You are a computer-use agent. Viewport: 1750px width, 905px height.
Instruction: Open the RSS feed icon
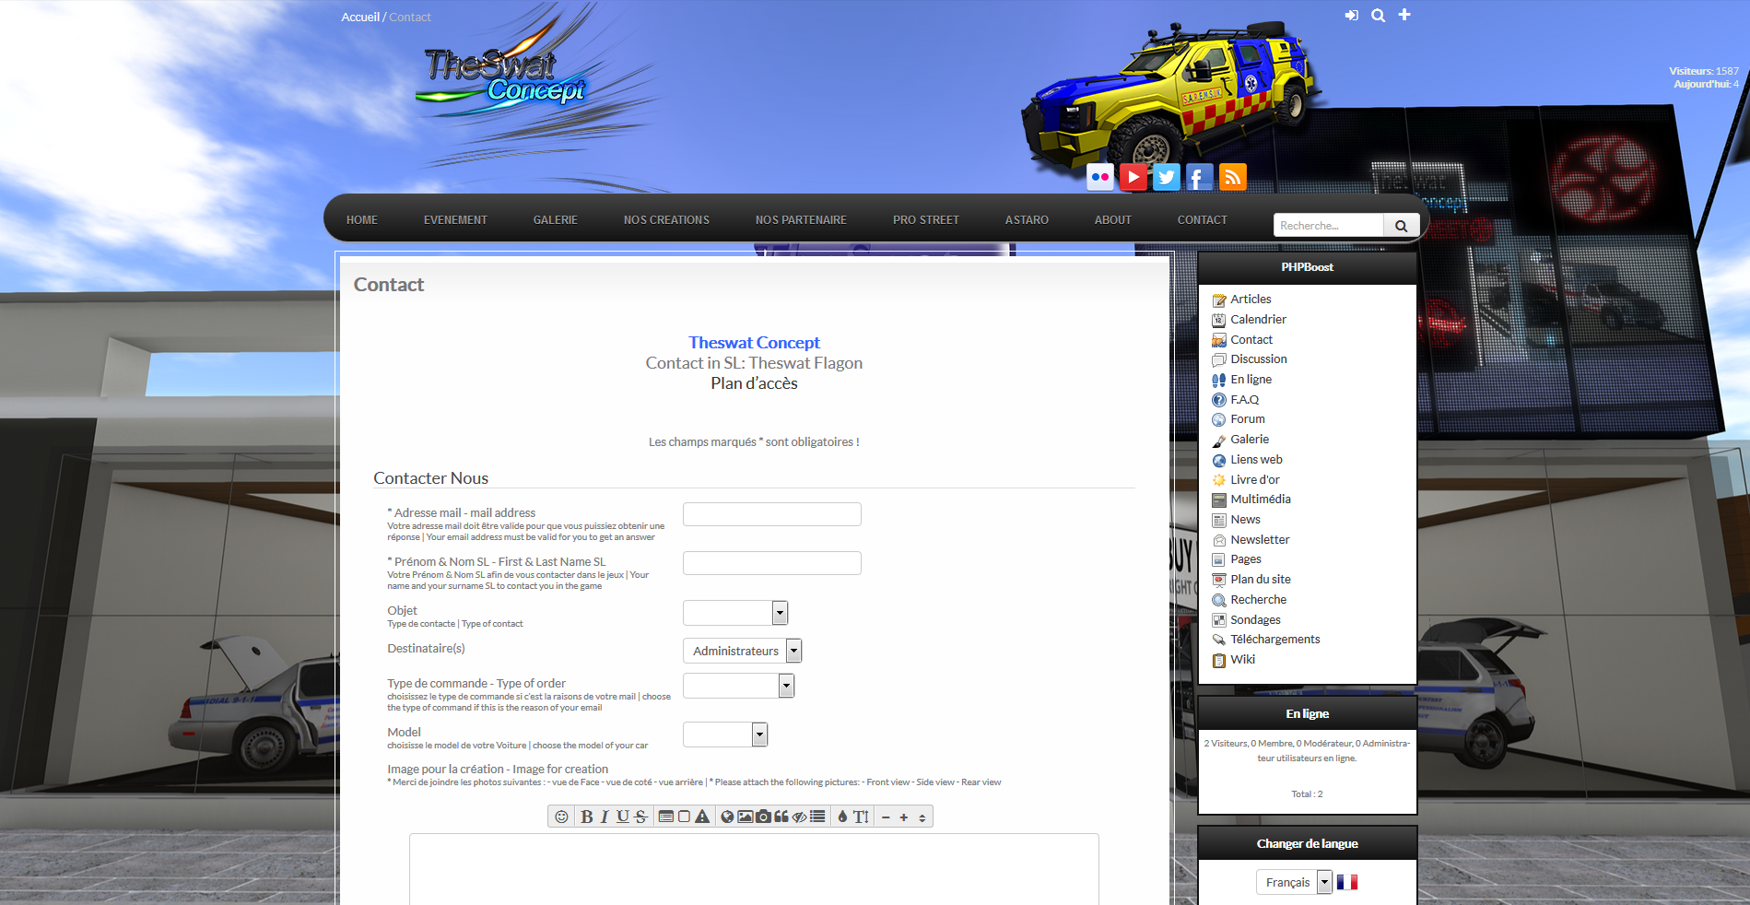coord(1233,177)
